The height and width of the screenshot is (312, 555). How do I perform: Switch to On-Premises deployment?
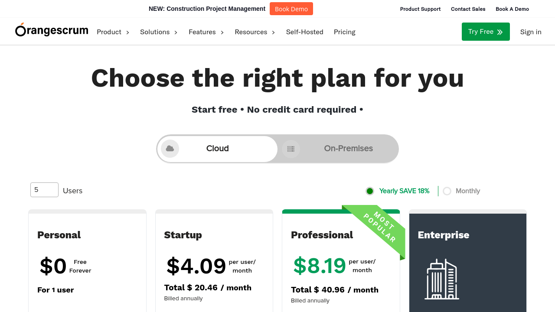(348, 149)
